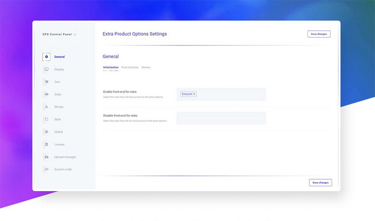375x221 pixels.
Task: Select Global in the sidebar
Action: click(58, 132)
